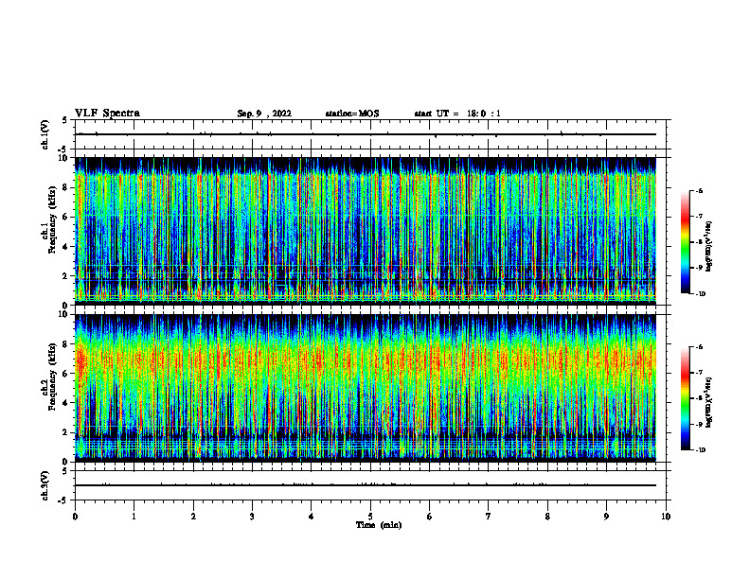
Task: Click tick label "0" on the Time axis
Action: pos(75,517)
